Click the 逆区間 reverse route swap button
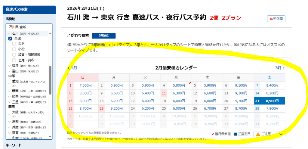Image resolution: width=308 pixels, height=149 pixels. [276, 19]
